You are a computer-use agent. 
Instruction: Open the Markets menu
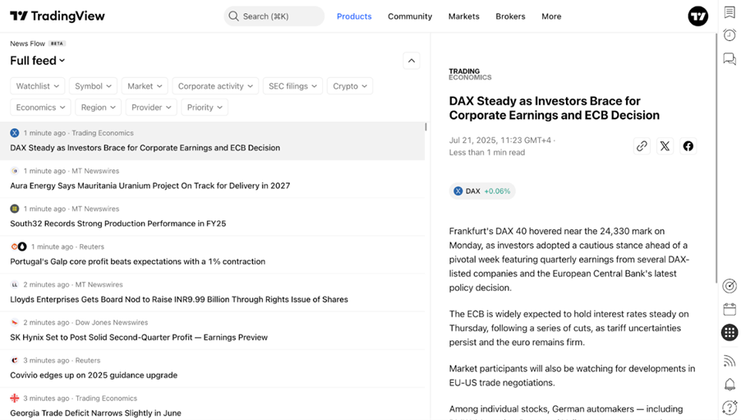click(x=463, y=16)
